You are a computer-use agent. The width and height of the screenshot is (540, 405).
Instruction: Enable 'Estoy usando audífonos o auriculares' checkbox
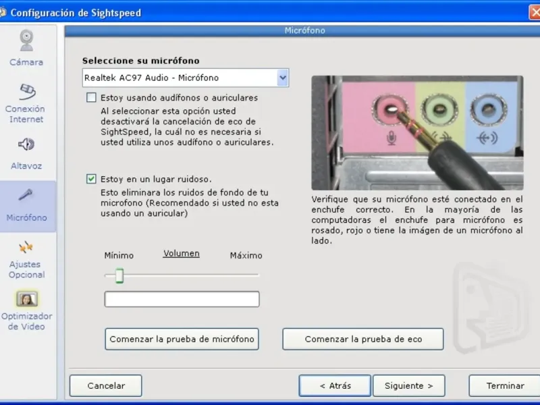tap(91, 97)
